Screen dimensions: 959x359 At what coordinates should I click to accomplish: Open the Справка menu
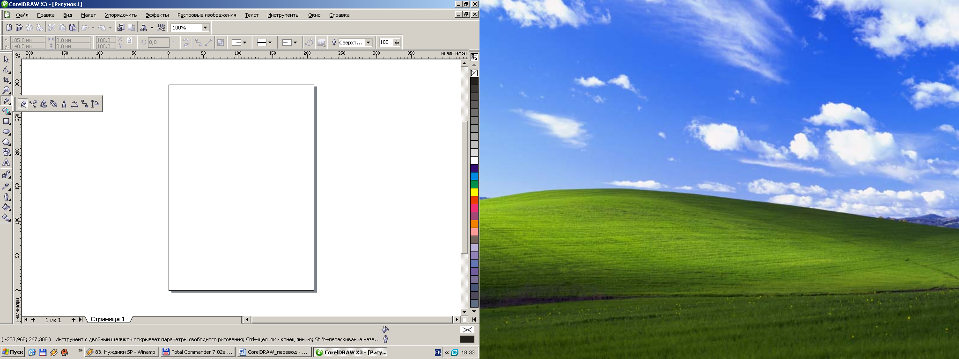click(x=339, y=15)
